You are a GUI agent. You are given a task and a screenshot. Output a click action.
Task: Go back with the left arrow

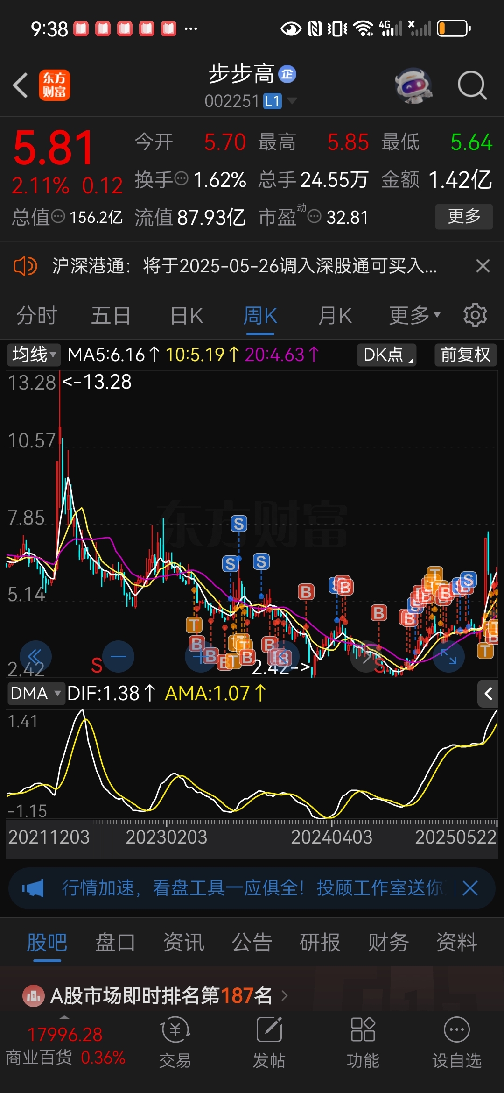(21, 85)
